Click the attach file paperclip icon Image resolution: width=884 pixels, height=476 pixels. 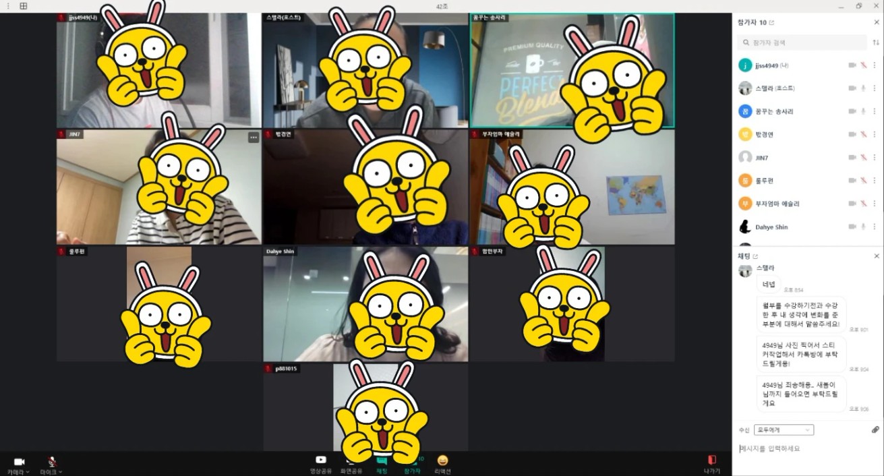coord(875,429)
